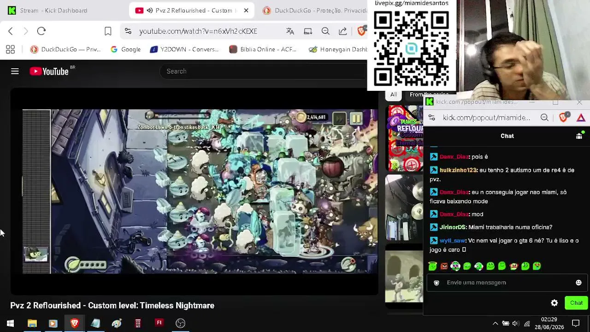Focus the 'Envie uma mensagem' chat input
The image size is (590, 332).
pyautogui.click(x=506, y=283)
